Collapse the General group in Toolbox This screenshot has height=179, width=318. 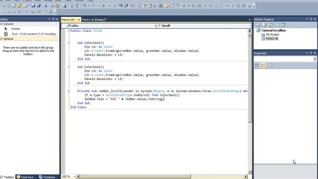(x=1, y=39)
